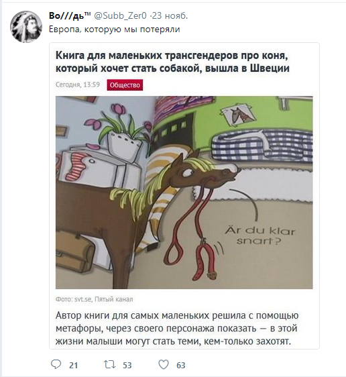Screen dimensions: 346x377
Task: Open the Во///дь display name profile
Action: point(70,16)
